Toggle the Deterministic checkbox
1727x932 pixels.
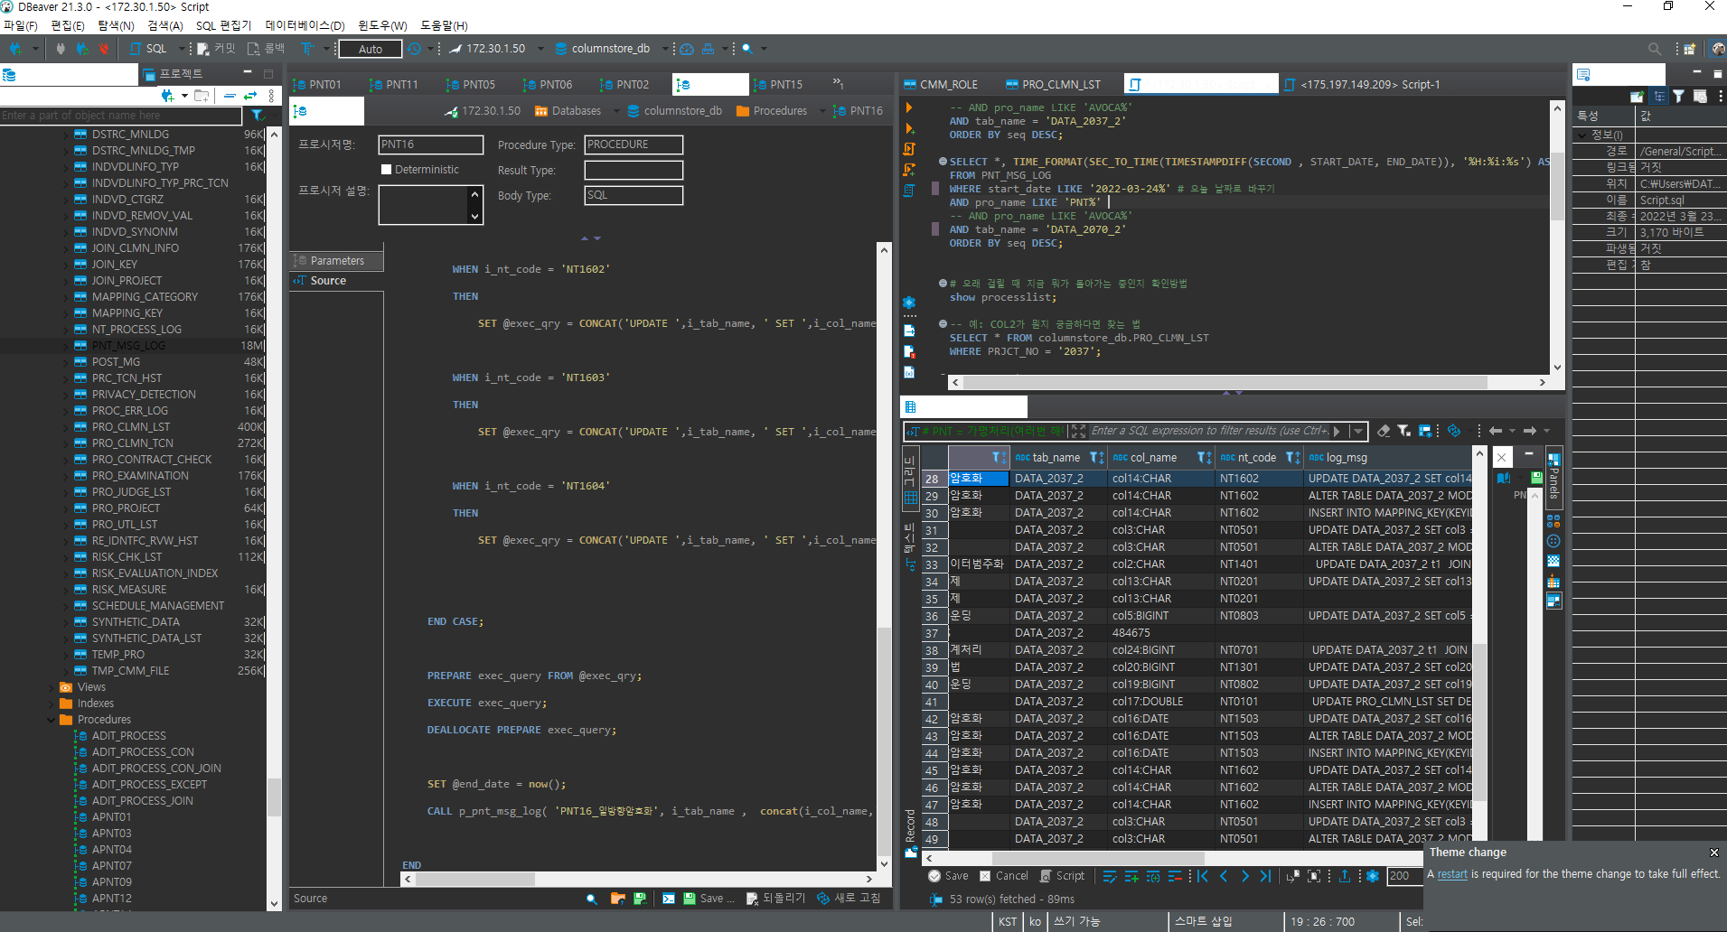(x=387, y=170)
